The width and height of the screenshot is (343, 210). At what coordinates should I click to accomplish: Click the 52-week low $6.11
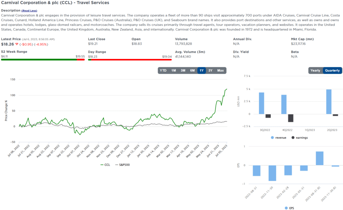click(x=4, y=56)
